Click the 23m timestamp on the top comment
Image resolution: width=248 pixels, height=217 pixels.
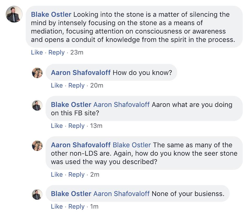tap(77, 52)
